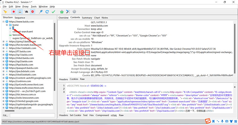Image resolution: width=238 pixels, height=125 pixels.
Task: Click the broom Clear Session toolbar icon
Action: [5, 12]
